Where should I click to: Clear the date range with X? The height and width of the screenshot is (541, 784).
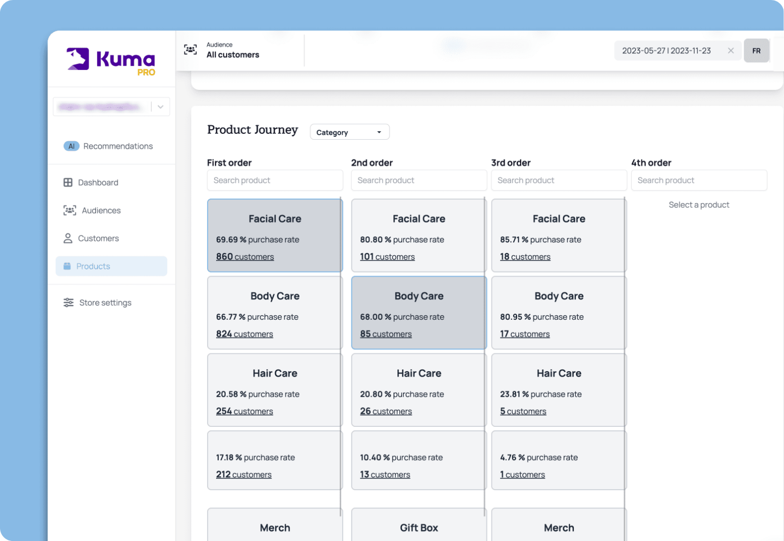[731, 50]
